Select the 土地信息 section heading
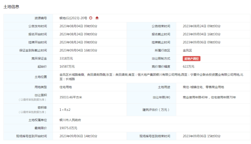 (x=11, y=6)
